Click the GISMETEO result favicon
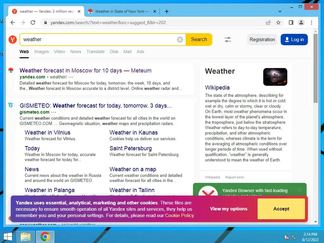The width and height of the screenshot is (324, 243). click(x=11, y=105)
